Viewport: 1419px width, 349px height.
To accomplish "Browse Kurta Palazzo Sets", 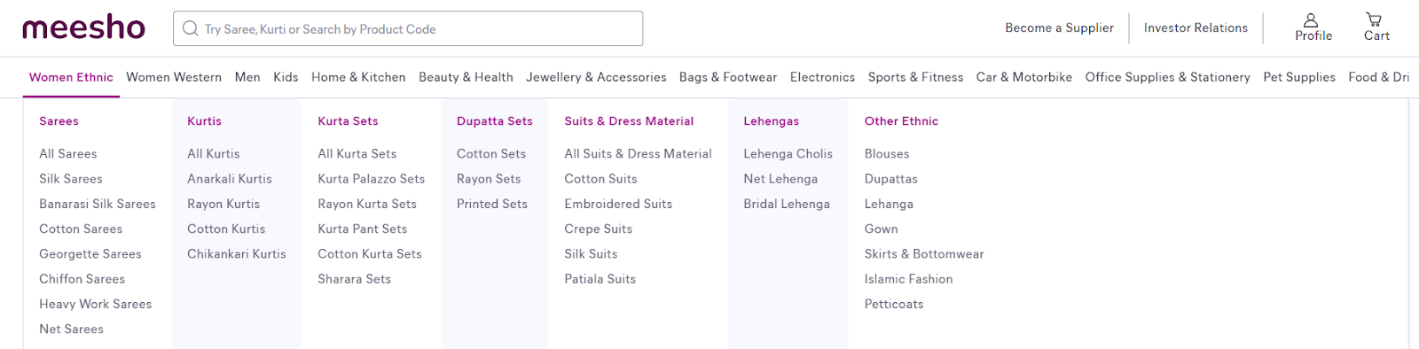I will [x=372, y=179].
